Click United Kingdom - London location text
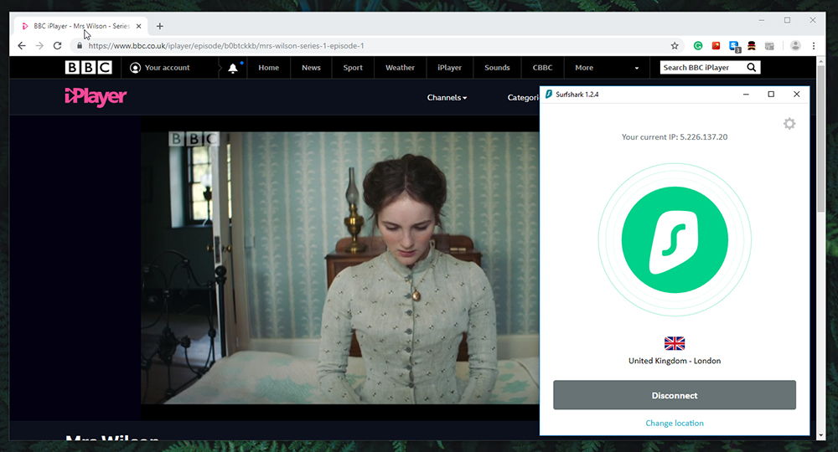 [x=675, y=361]
